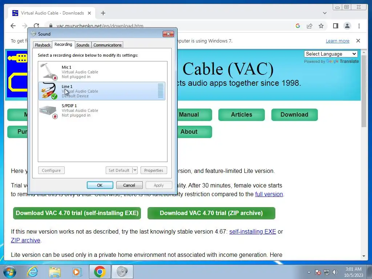This screenshot has width=372, height=279.
Task: Open the Chrome three-dot menu
Action: 359,26
